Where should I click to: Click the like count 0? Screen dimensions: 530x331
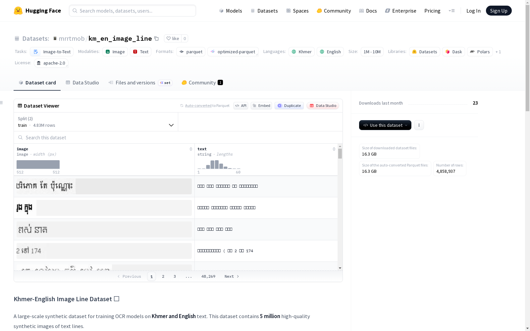(x=185, y=38)
